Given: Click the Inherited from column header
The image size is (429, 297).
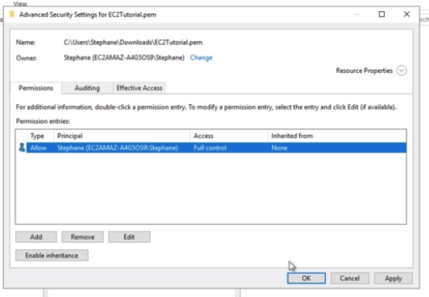Looking at the screenshot, I should 337,136.
